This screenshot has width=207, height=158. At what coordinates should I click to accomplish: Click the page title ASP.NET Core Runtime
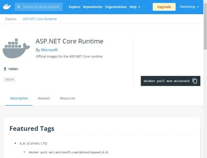pos(70,41)
